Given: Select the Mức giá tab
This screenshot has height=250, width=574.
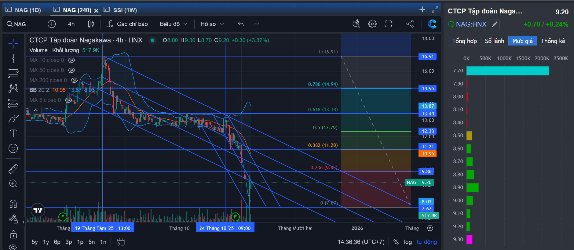Looking at the screenshot, I should coord(522,41).
